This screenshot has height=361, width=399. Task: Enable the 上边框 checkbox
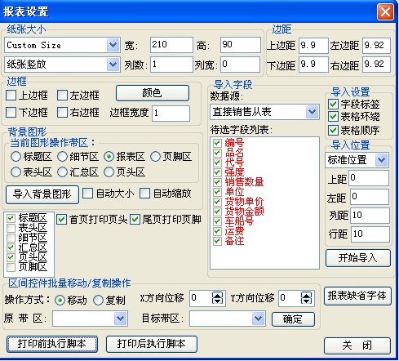[x=11, y=96]
